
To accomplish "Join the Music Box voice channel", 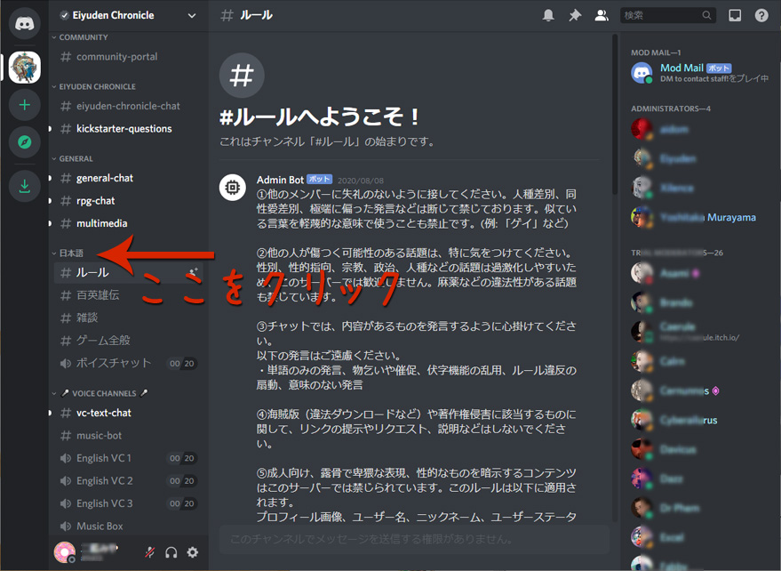I will tap(129, 527).
